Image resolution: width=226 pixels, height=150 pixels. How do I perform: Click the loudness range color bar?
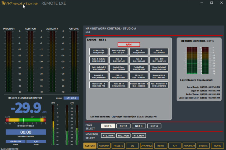(26, 120)
